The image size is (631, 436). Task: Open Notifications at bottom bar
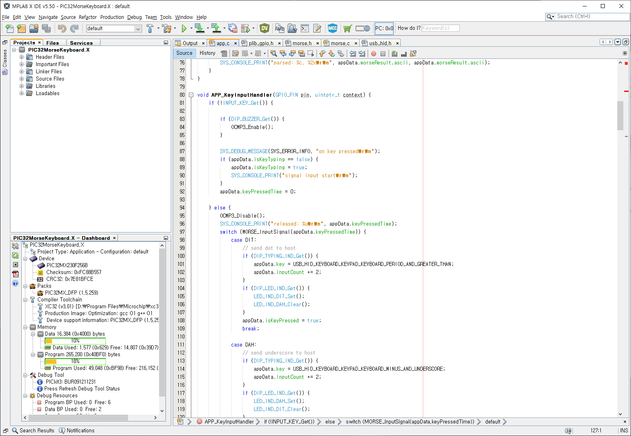click(x=77, y=431)
